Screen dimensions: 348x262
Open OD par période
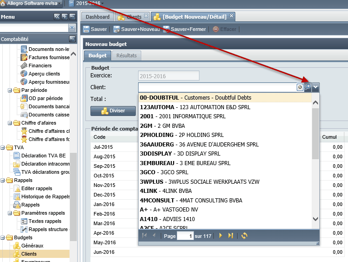click(42, 98)
